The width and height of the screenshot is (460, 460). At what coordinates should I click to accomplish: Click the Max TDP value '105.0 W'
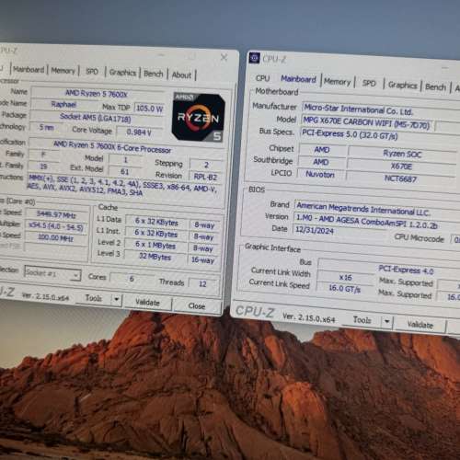point(150,109)
